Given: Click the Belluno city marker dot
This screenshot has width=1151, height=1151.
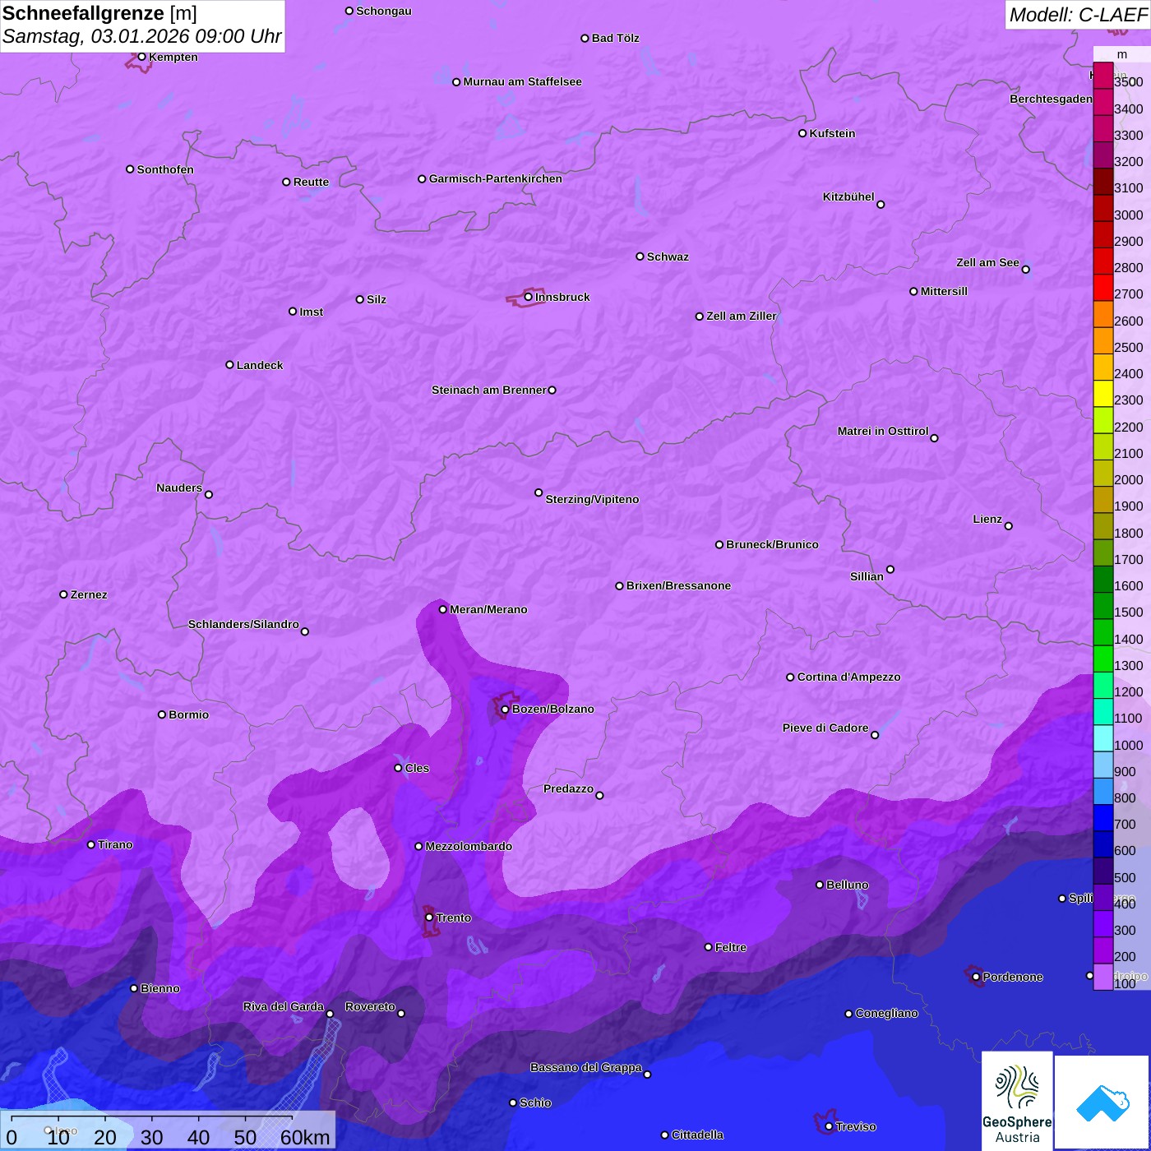Looking at the screenshot, I should coord(820,885).
